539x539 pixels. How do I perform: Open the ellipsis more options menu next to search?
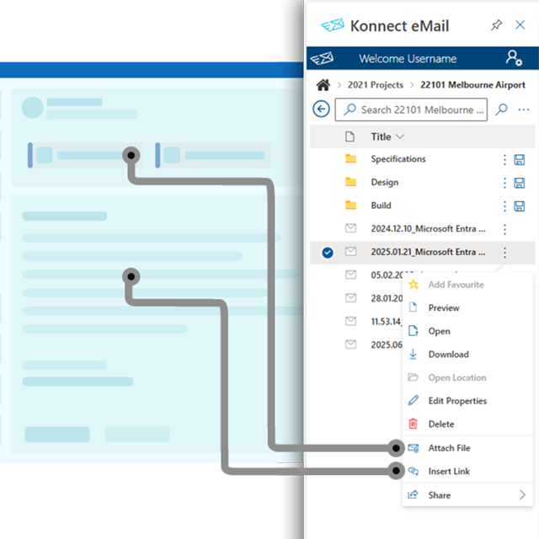pyautogui.click(x=524, y=109)
